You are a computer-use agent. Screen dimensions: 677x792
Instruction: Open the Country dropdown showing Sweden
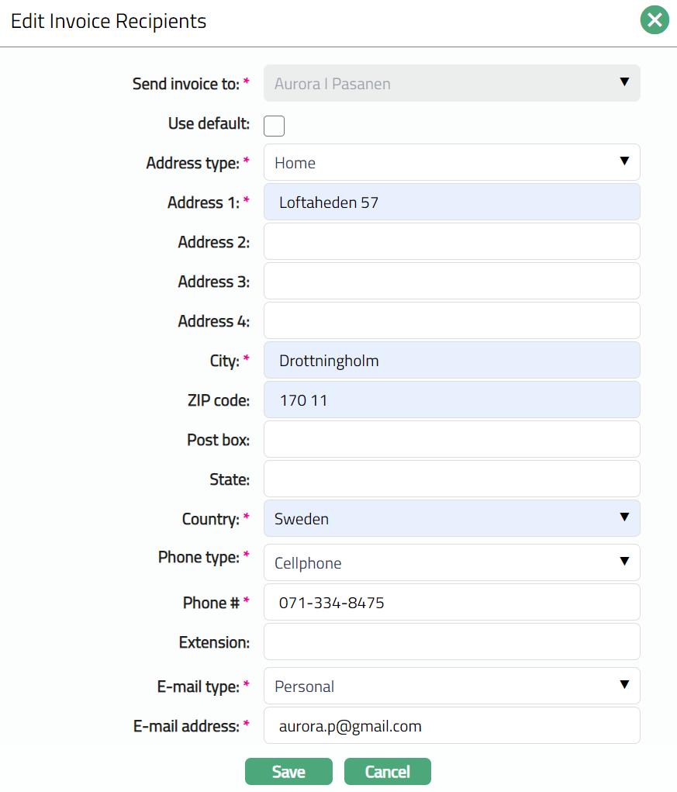coord(451,519)
